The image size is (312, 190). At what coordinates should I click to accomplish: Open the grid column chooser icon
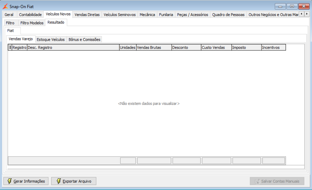(x=10, y=47)
